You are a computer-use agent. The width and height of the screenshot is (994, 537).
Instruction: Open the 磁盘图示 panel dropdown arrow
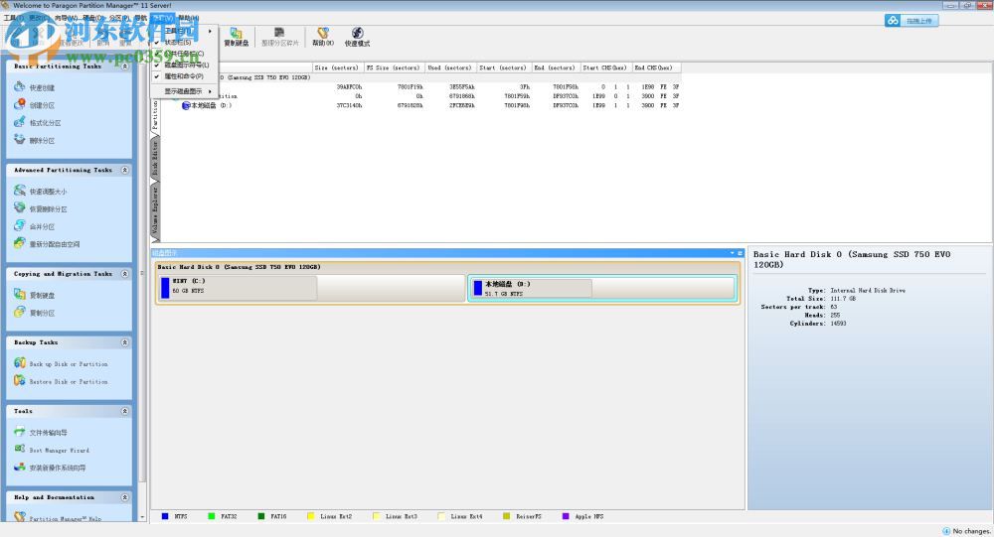733,253
